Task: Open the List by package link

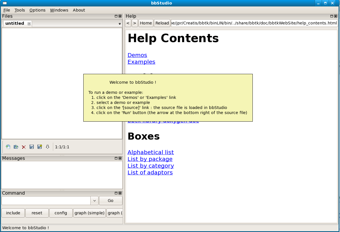Action: (x=150, y=159)
